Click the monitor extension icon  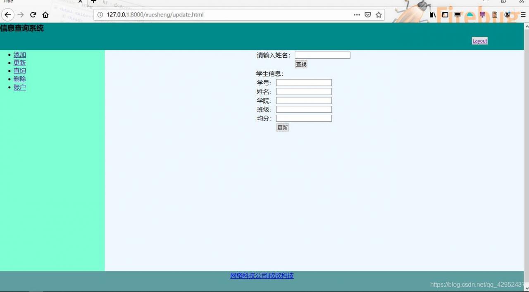point(458,15)
